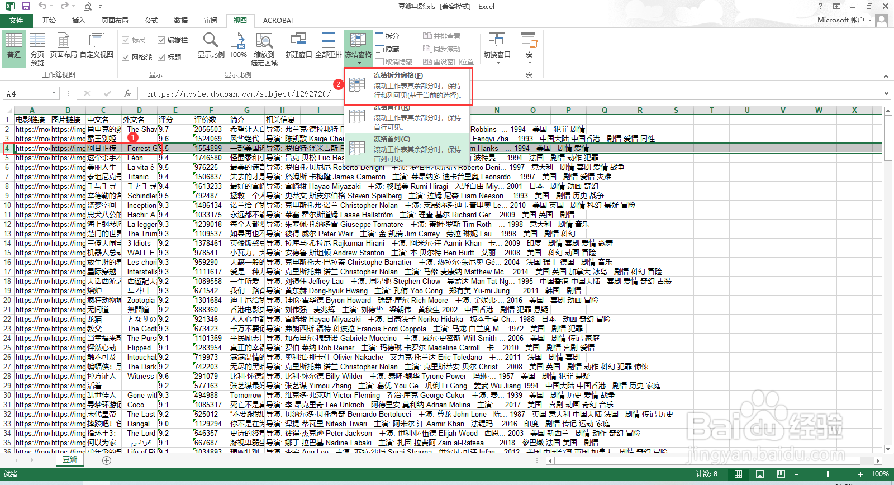Open the Page Layout (页面布局) ribbon tab
Screen dimensions: 894x485
[115, 20]
